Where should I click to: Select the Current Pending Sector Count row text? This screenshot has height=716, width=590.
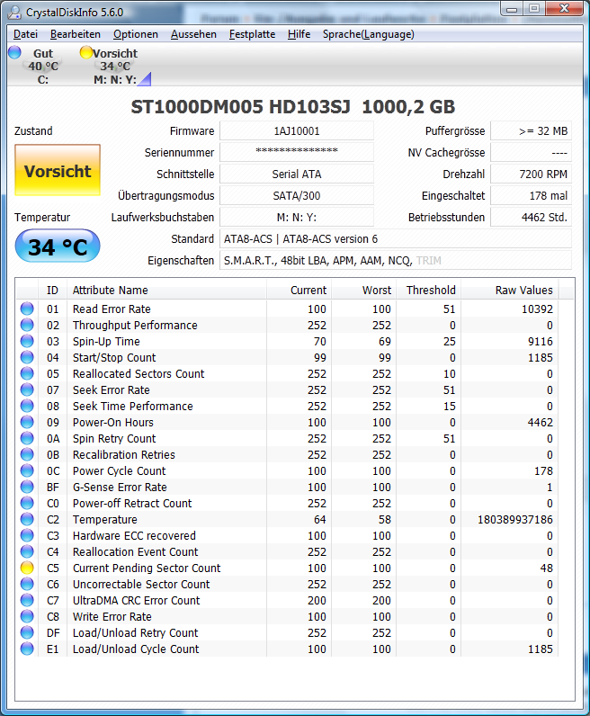[147, 568]
